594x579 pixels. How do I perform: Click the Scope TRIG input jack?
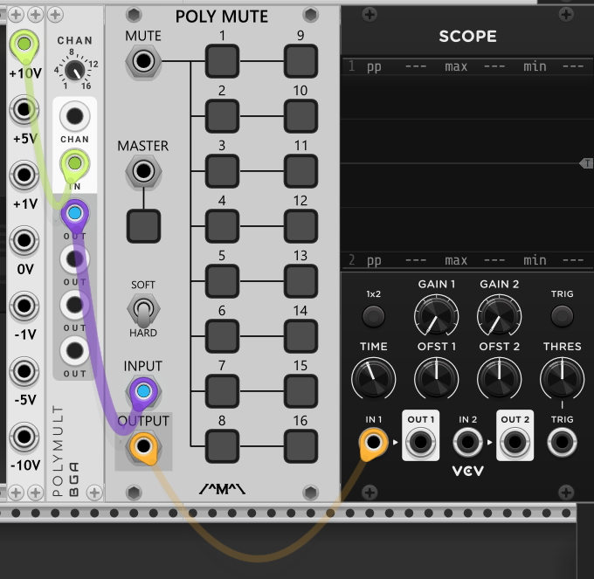pos(562,444)
